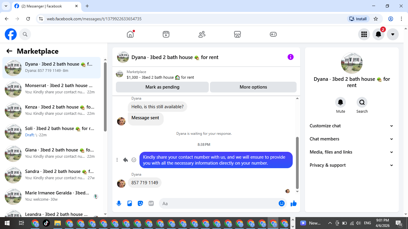408x229 pixels.
Task: Open Chrome profile icon
Action: click(391, 19)
